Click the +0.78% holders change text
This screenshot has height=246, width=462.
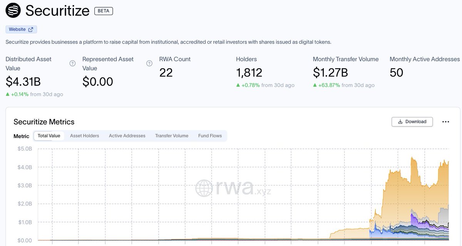click(265, 85)
